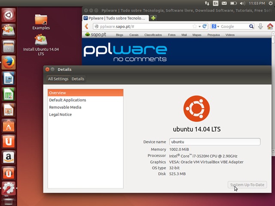This screenshot has width=275, height=206.
Task: Click the sapo.pt logo link
Action: pyautogui.click(x=95, y=34)
